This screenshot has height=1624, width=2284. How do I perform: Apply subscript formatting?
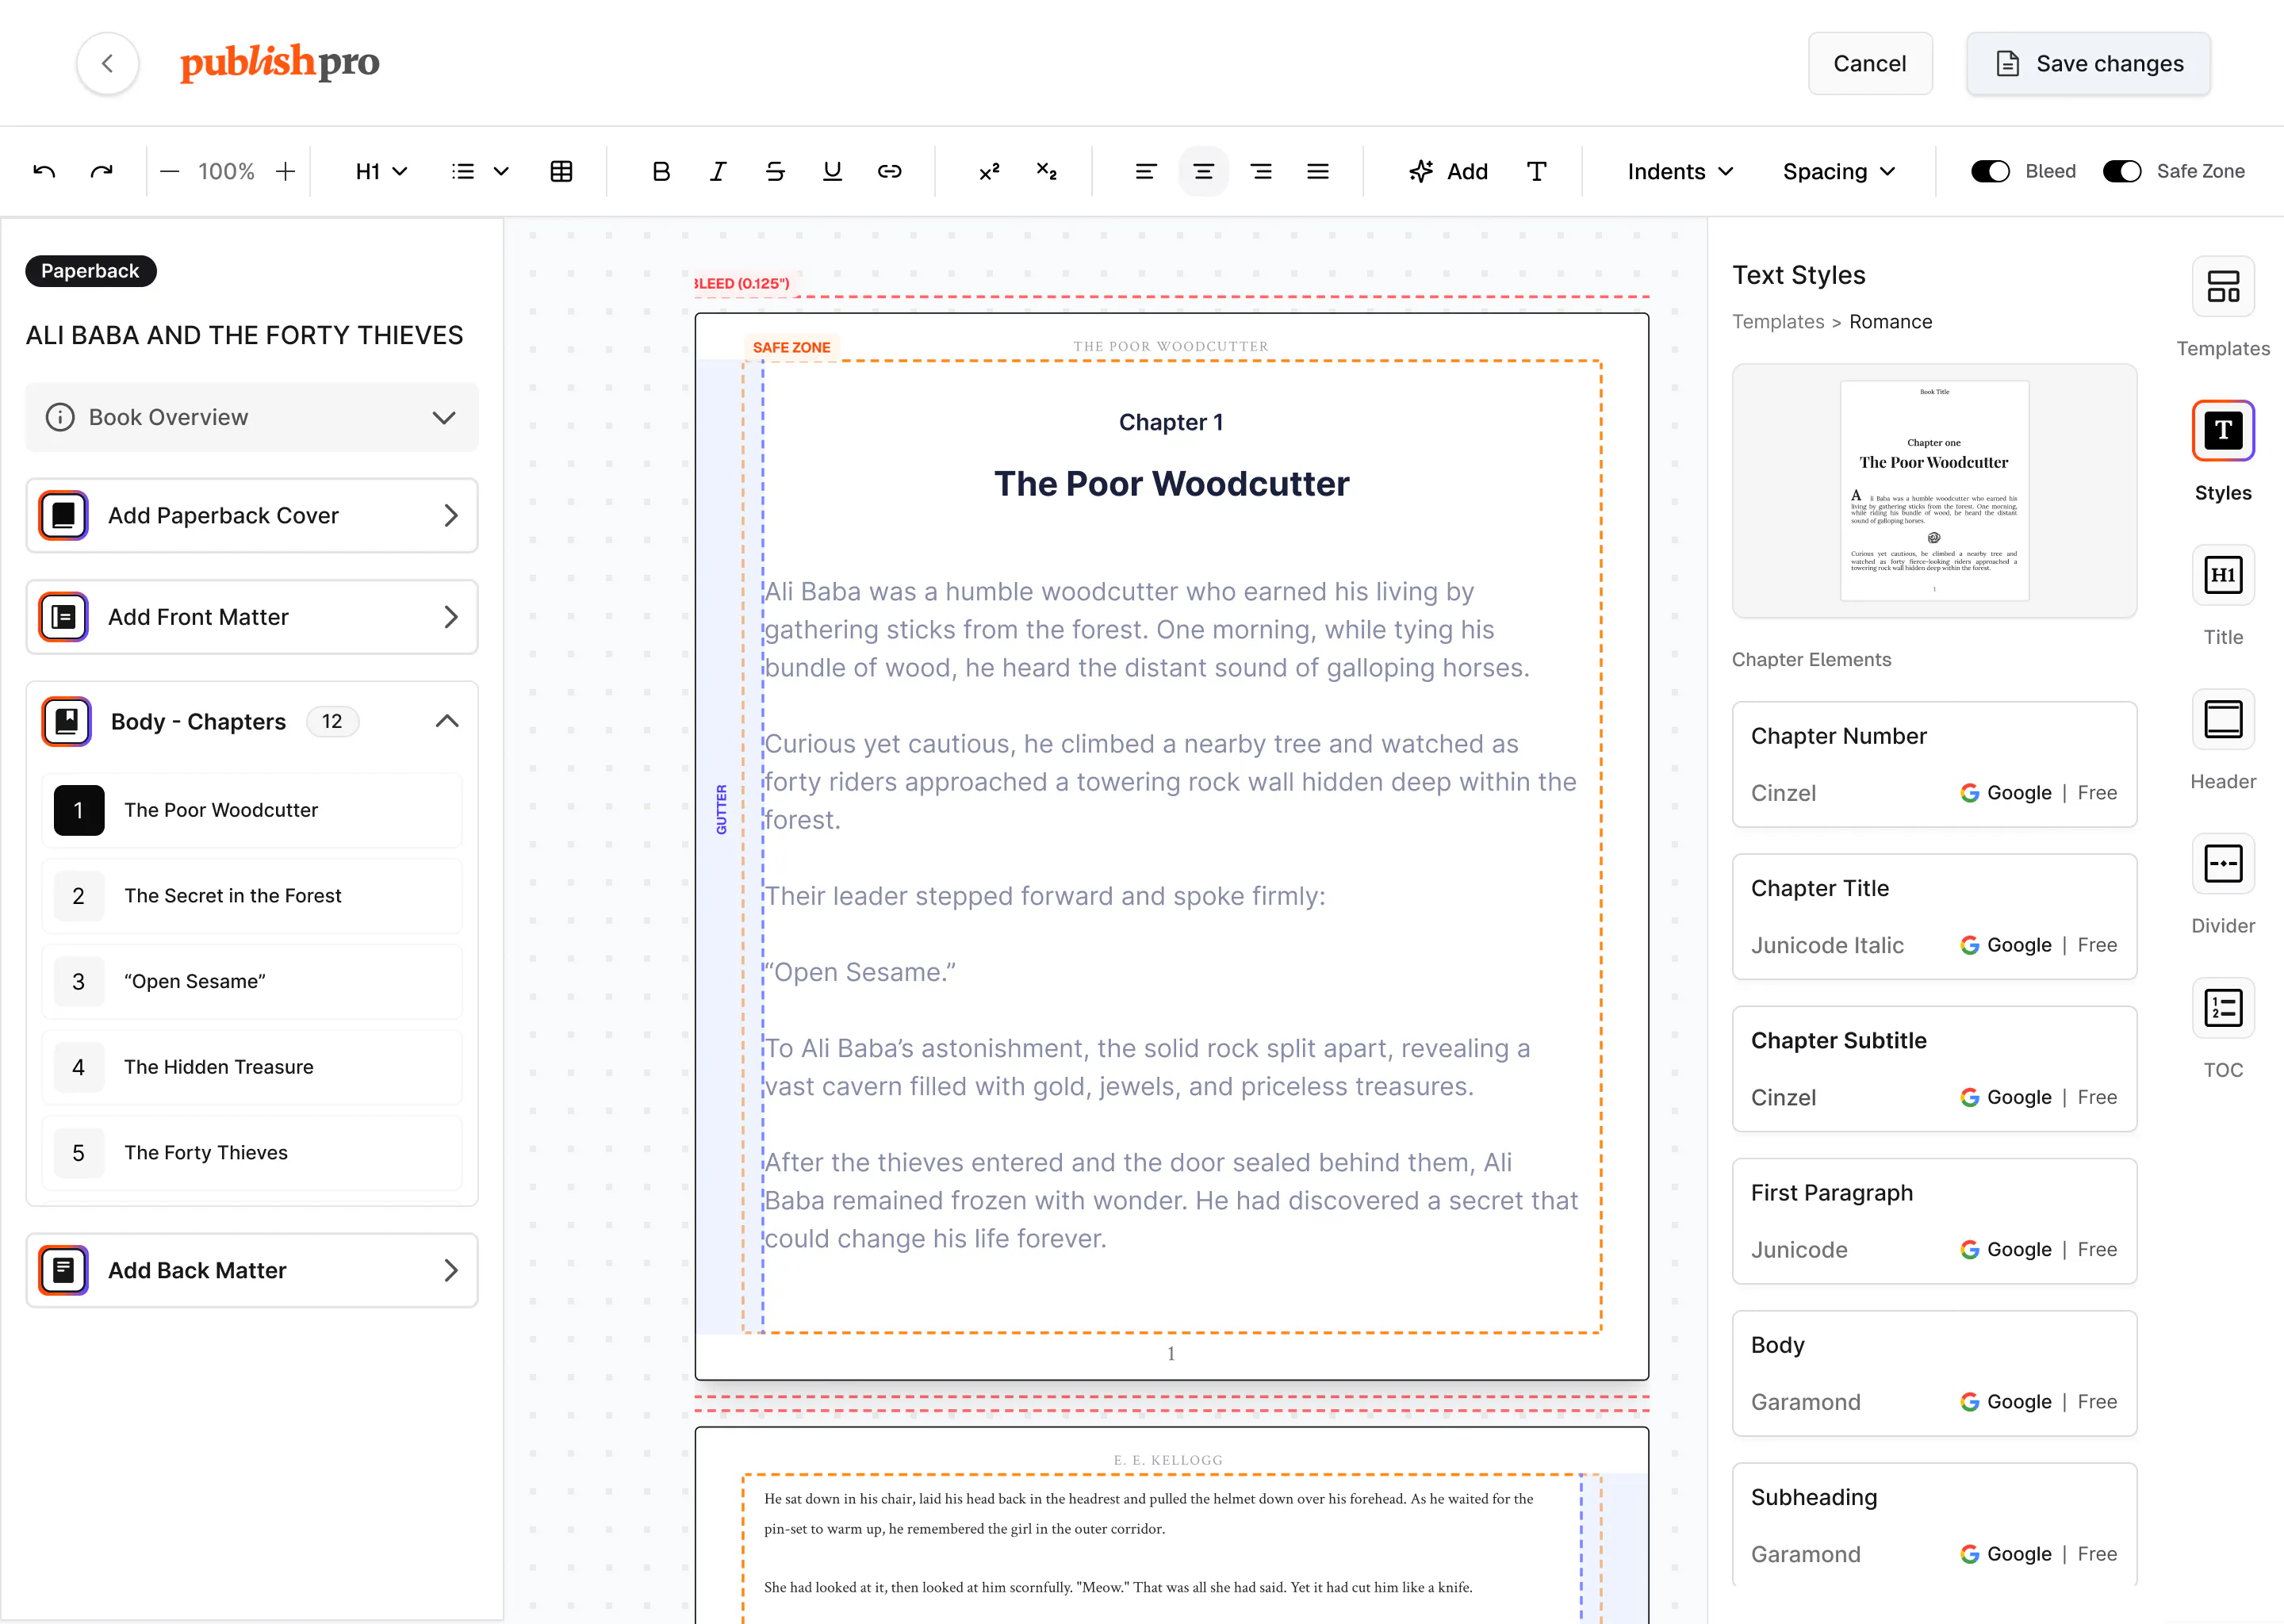pos(1046,171)
